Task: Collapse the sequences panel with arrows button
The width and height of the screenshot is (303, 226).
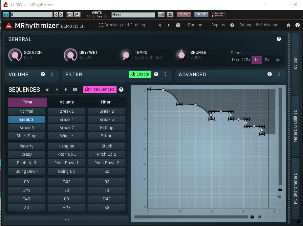Action: coord(67,220)
